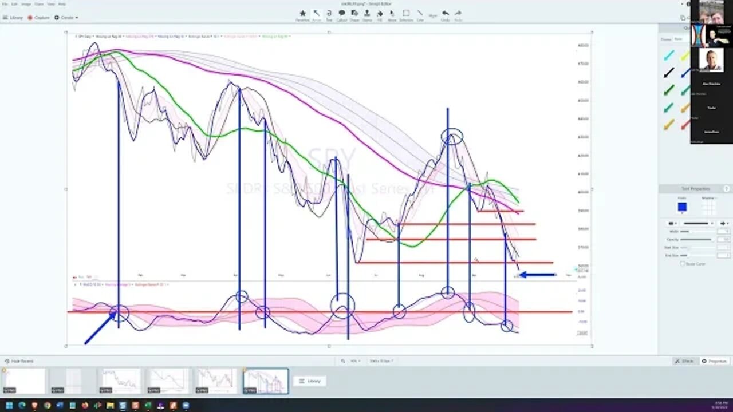The width and height of the screenshot is (733, 412).
Task: Start a new Capture
Action: (38, 18)
